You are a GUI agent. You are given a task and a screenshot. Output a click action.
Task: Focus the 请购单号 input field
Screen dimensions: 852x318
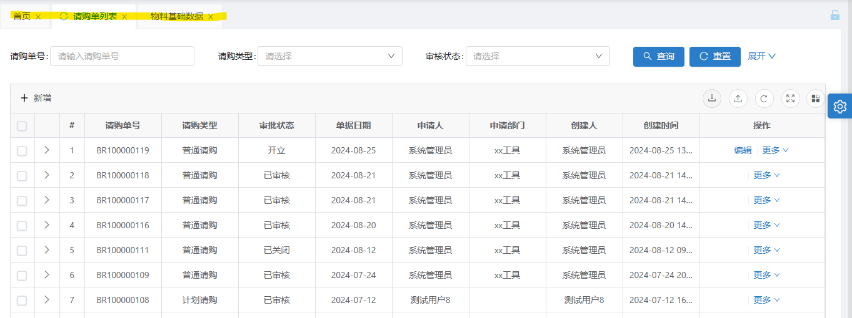pyautogui.click(x=122, y=56)
